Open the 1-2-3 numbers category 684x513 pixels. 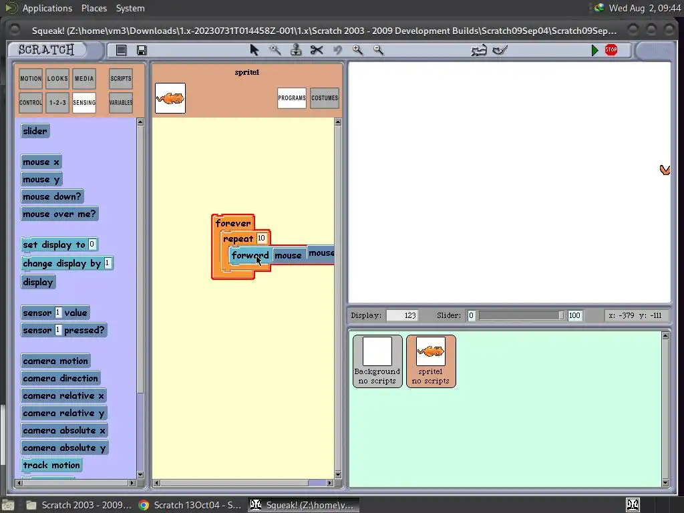click(57, 102)
